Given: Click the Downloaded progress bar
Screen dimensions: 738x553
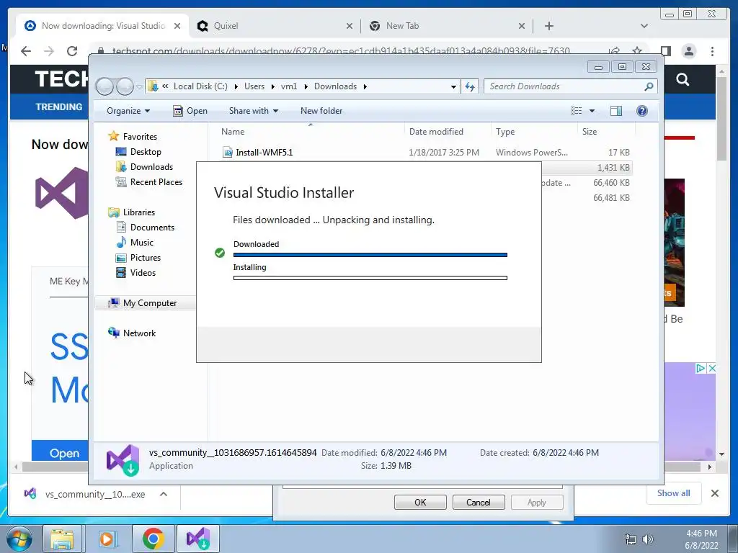Looking at the screenshot, I should 370,255.
